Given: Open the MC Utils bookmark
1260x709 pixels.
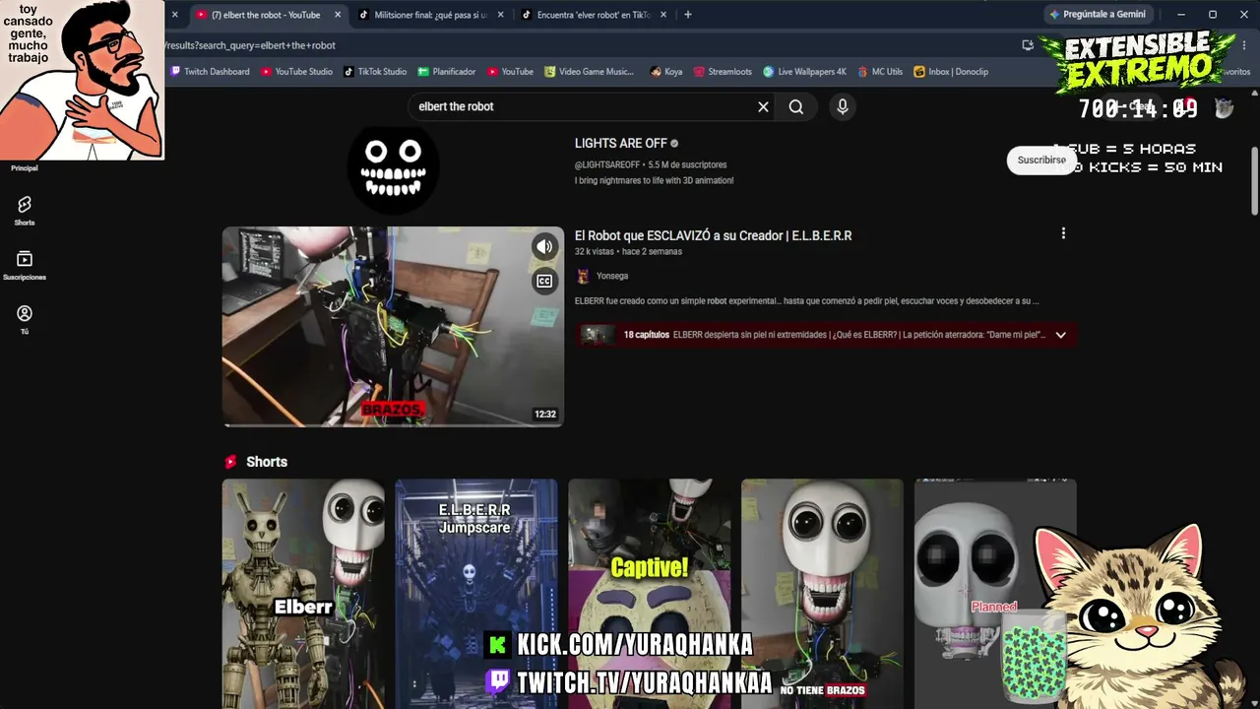Looking at the screenshot, I should 880,72.
